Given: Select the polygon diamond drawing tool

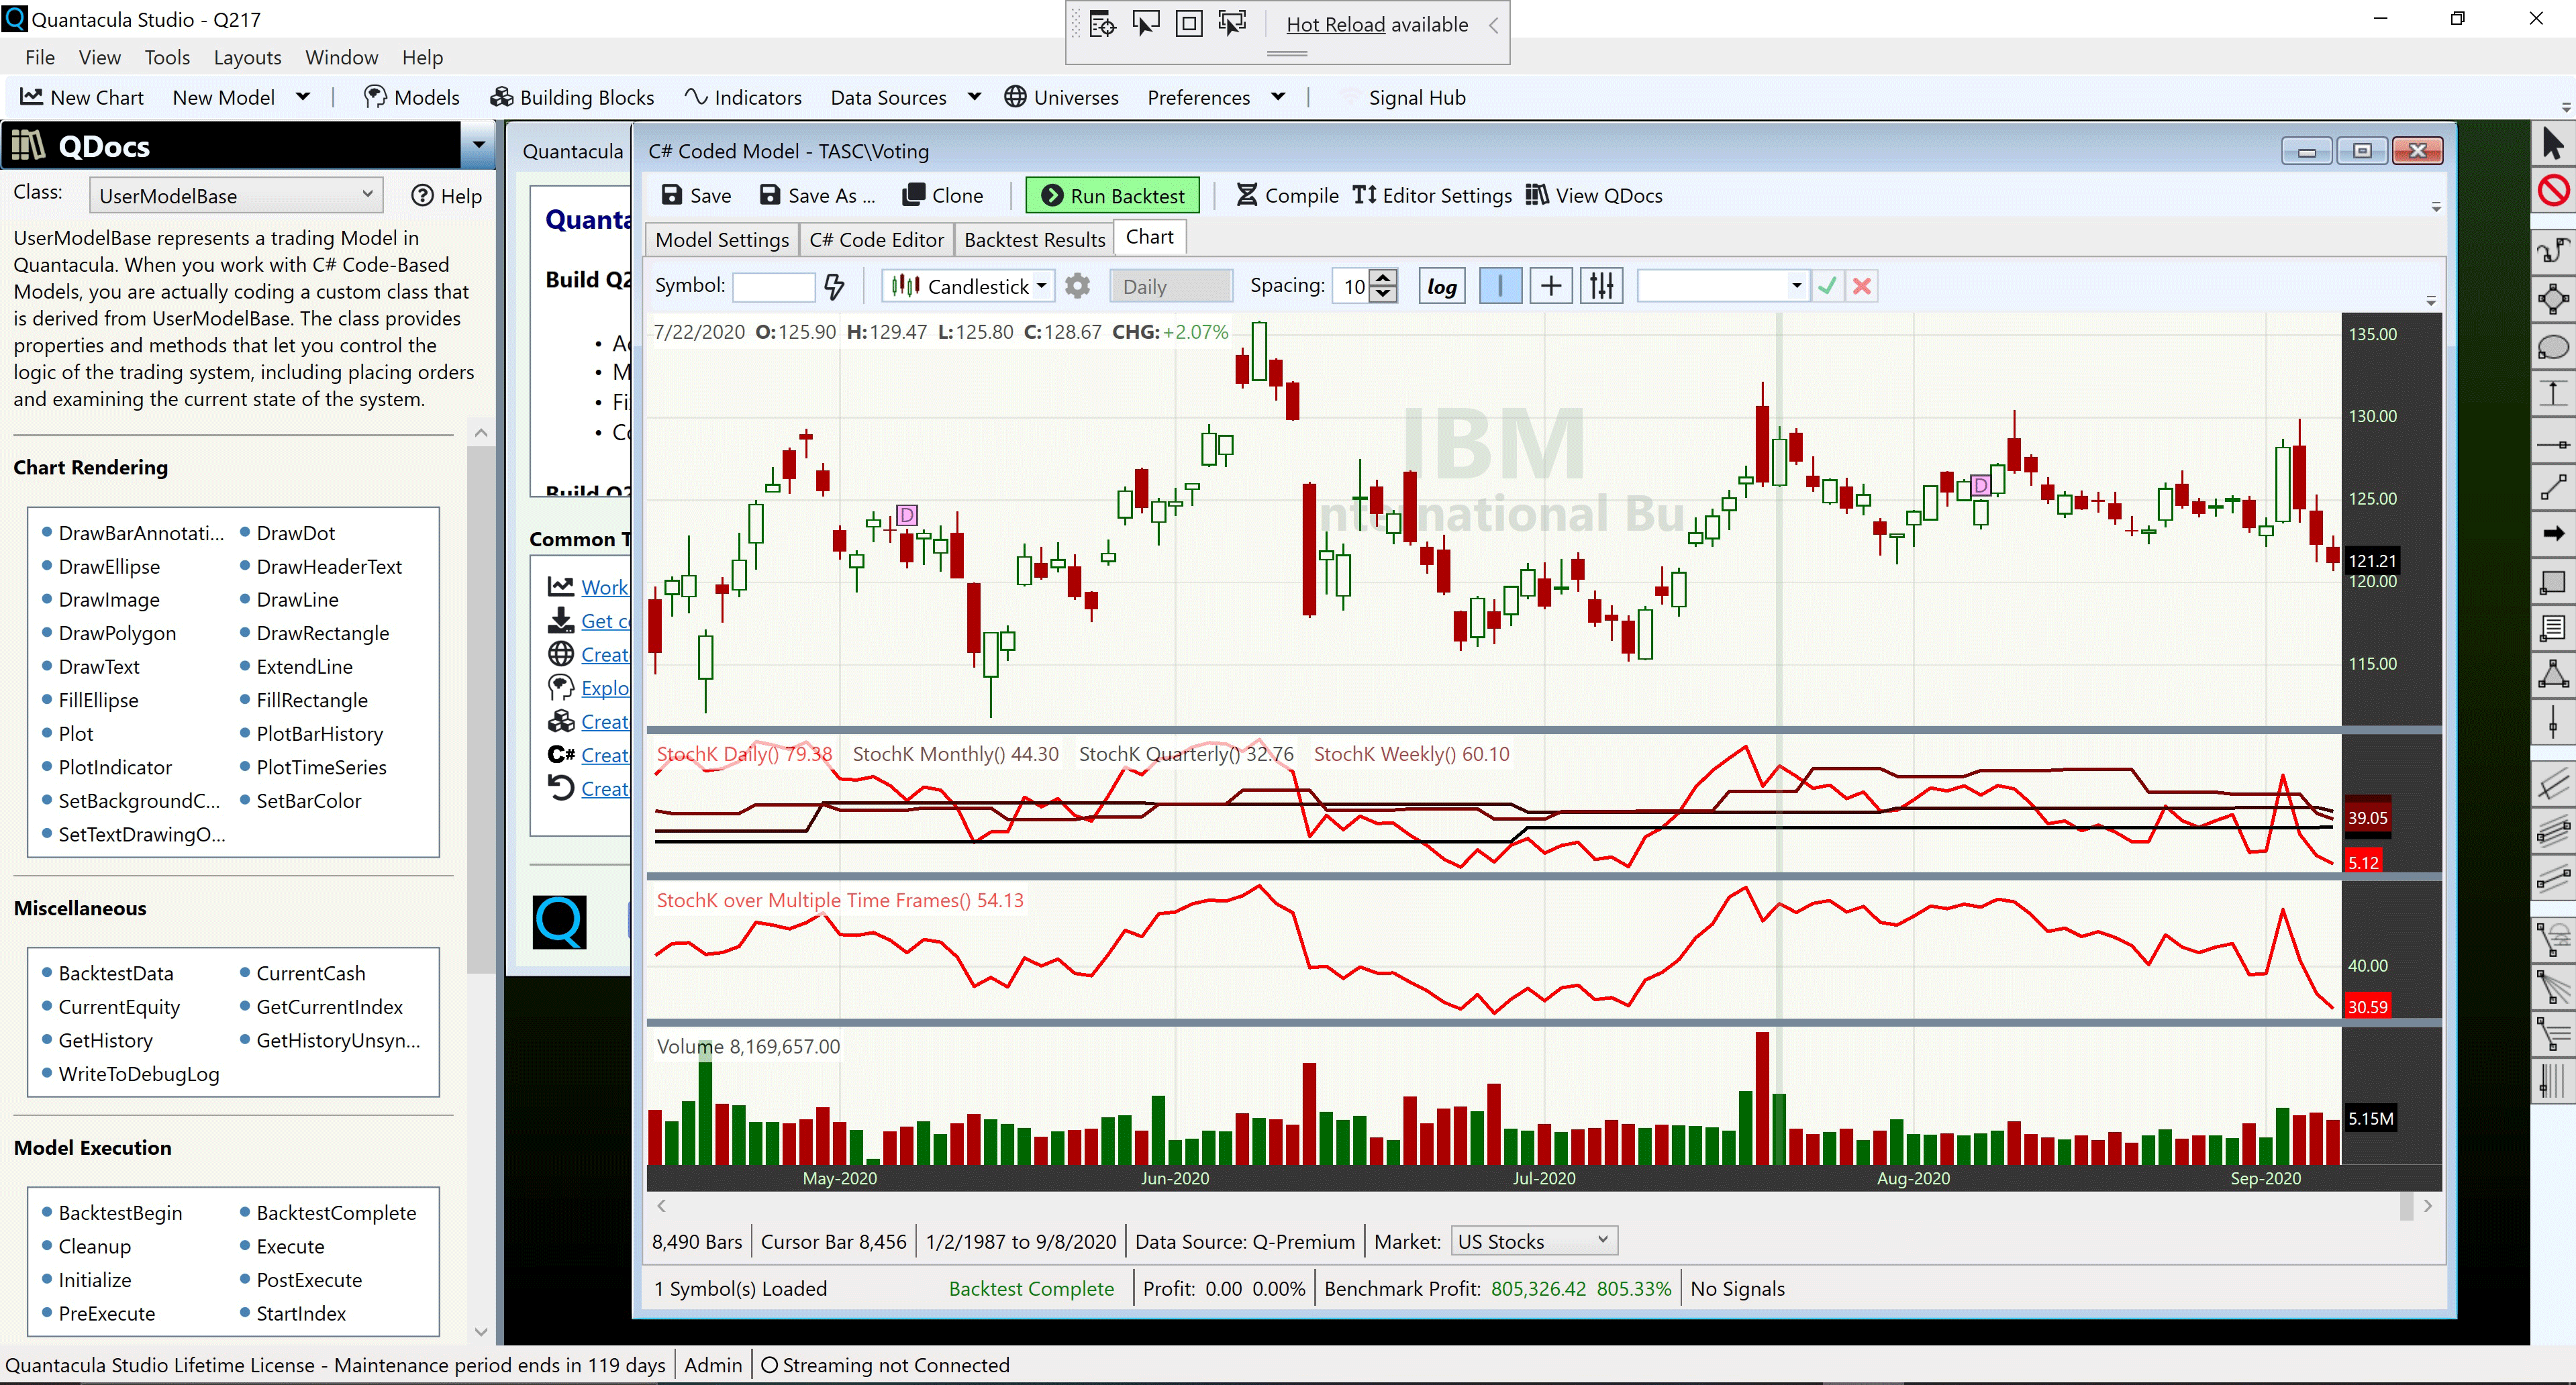Looking at the screenshot, I should (2552, 299).
